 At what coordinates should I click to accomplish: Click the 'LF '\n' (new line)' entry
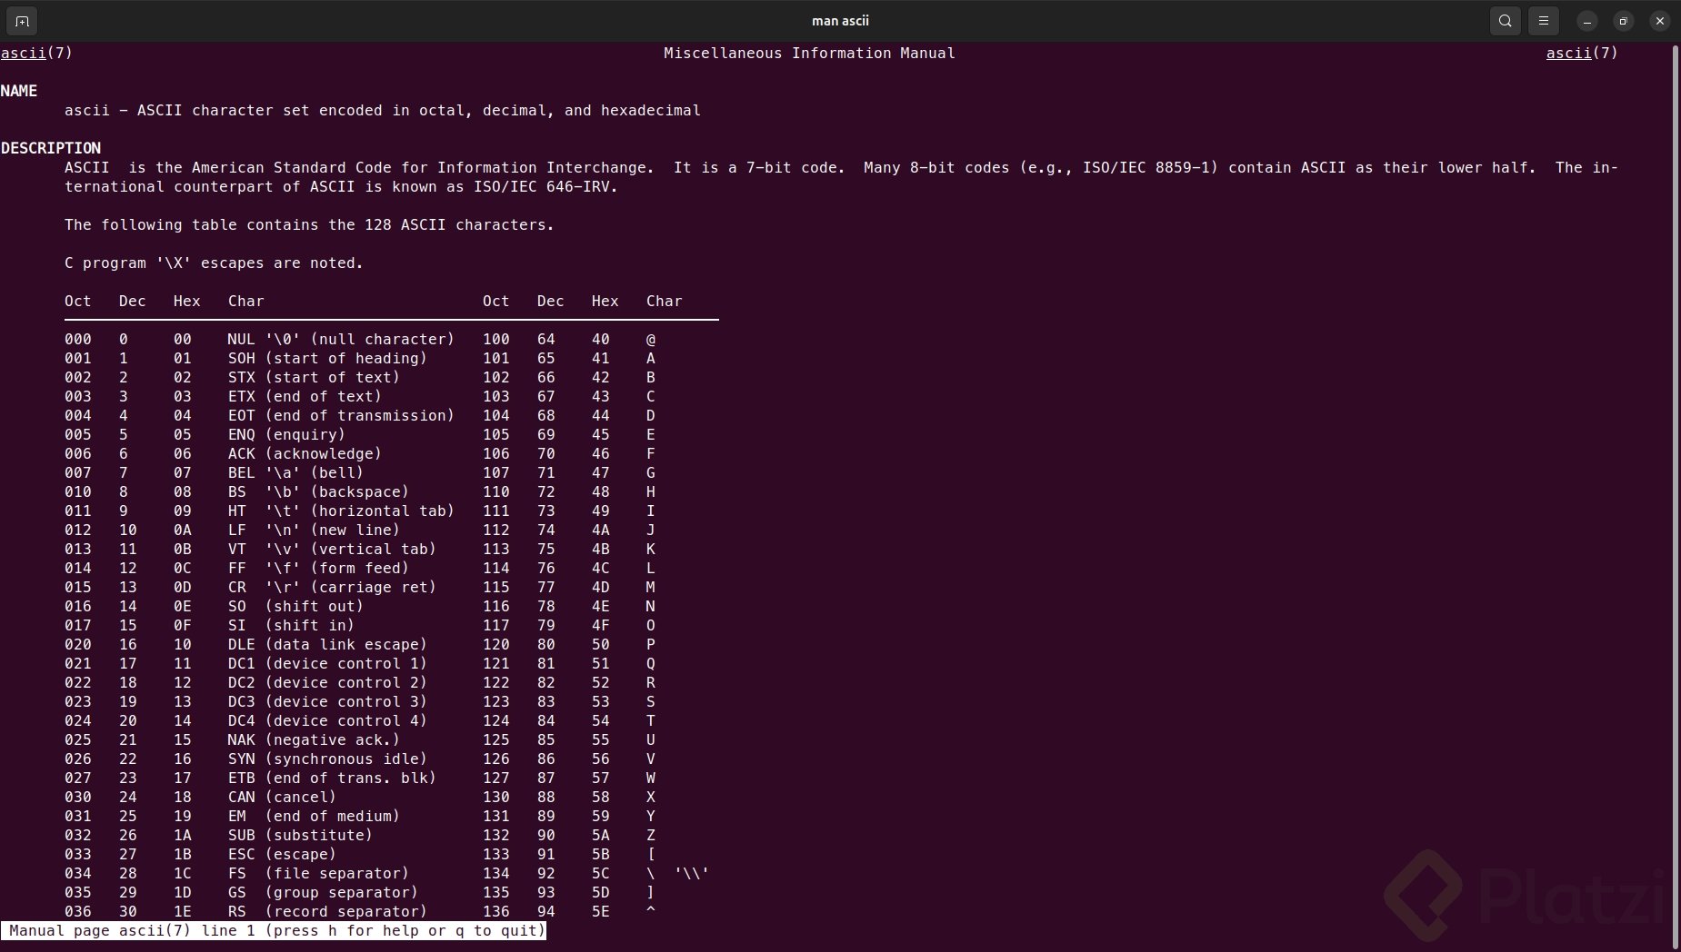coord(314,531)
